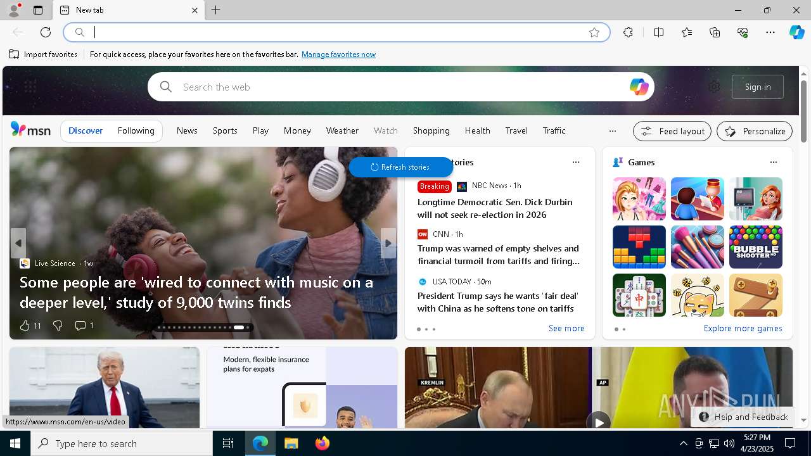Click the Sign in button
This screenshot has height=456, width=811.
pos(758,87)
